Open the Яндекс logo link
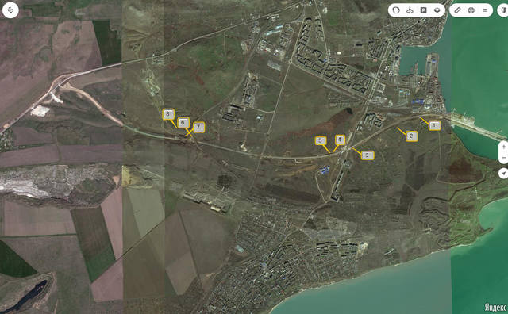The height and width of the screenshot is (314, 508). coord(495,307)
